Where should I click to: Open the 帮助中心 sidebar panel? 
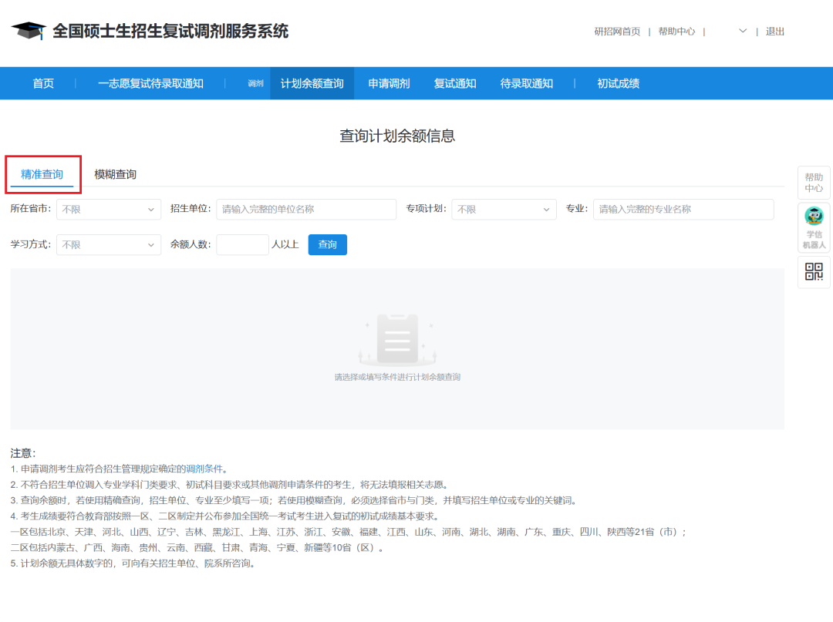click(814, 182)
